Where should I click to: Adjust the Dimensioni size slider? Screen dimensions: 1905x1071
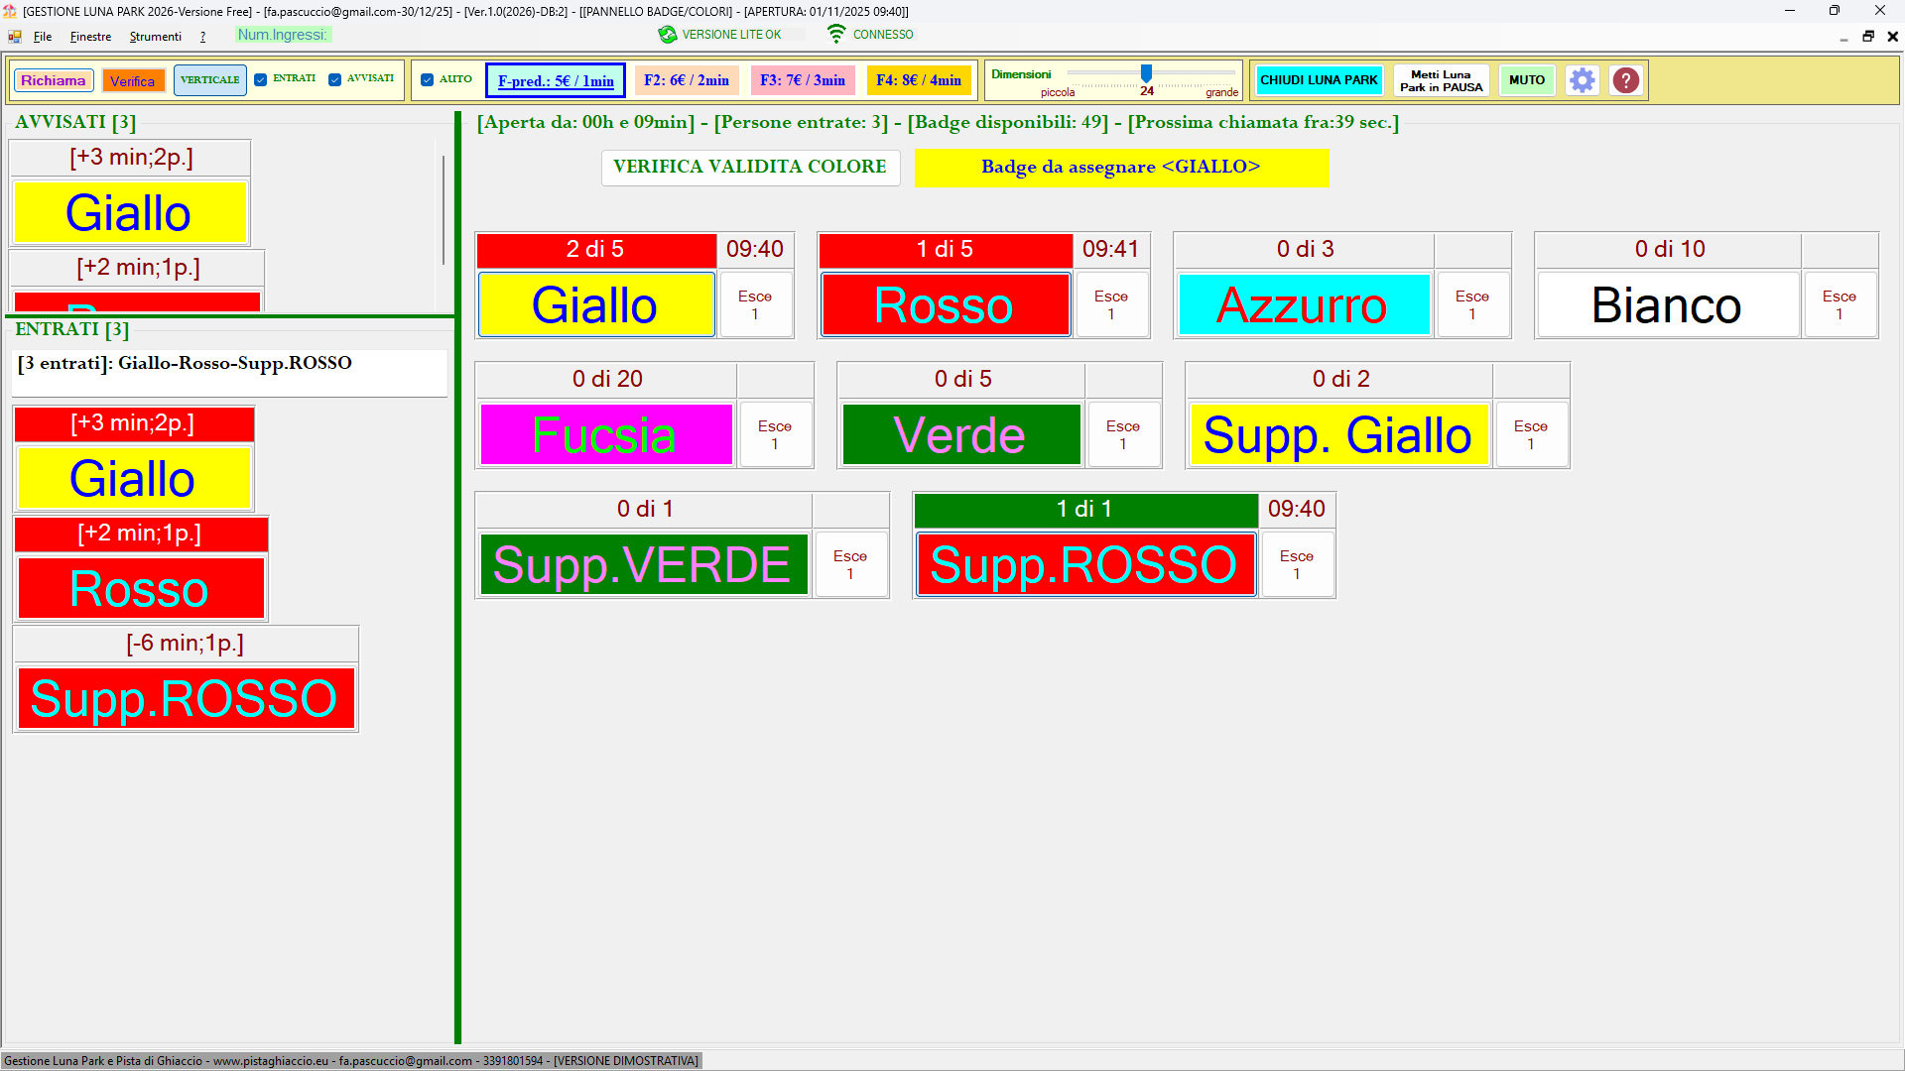click(x=1146, y=74)
